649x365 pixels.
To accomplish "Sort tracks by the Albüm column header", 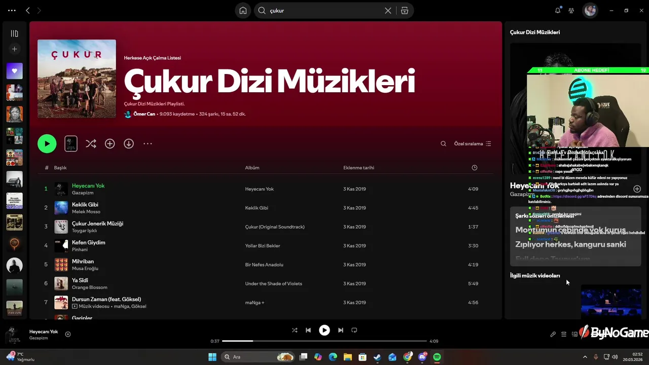I will 252,168.
